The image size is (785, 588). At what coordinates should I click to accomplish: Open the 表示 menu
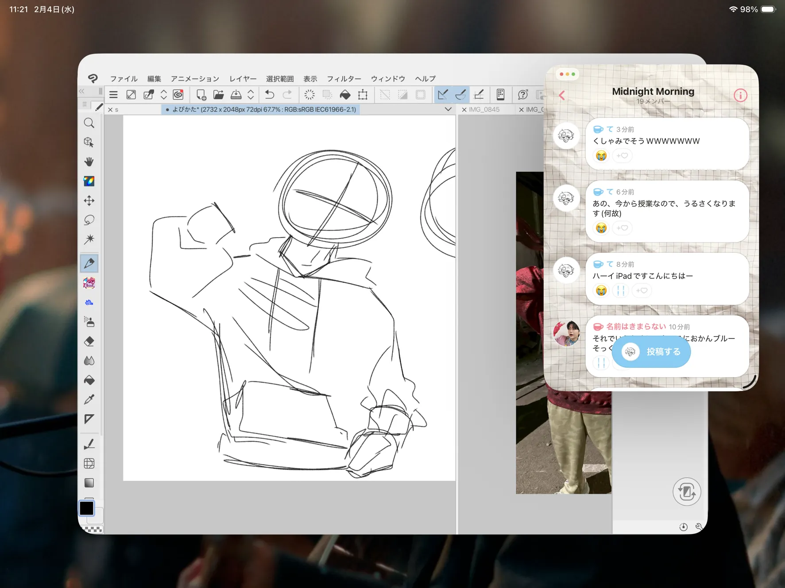[x=310, y=79]
